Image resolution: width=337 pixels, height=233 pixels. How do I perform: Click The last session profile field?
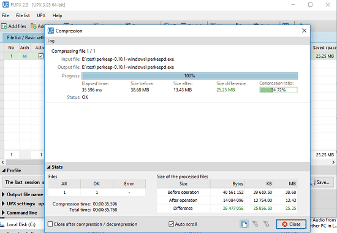tap(23, 183)
